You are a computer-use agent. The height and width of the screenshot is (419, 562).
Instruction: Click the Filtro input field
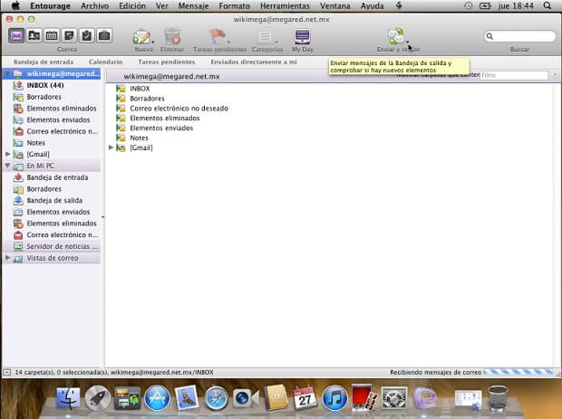click(x=514, y=75)
